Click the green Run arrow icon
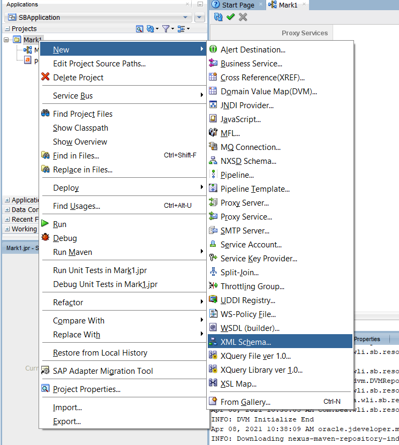The image size is (399, 445). [x=46, y=224]
